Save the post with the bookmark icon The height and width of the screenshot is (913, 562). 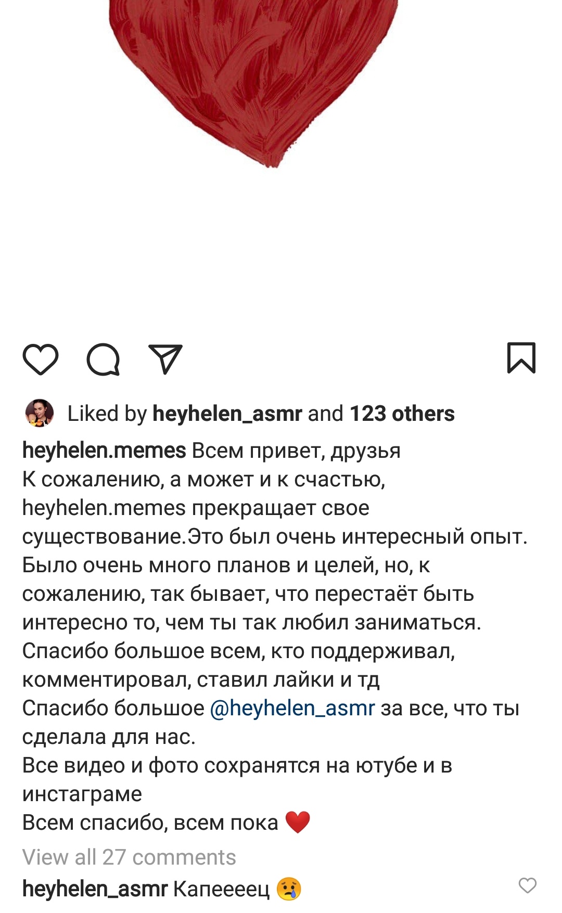tap(521, 358)
